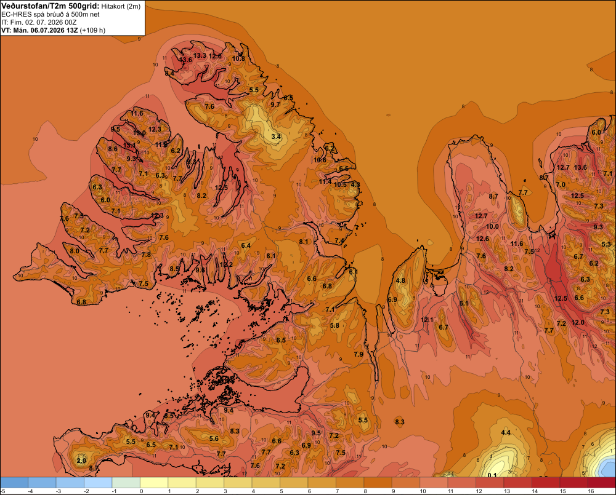This screenshot has height=495, width=616.
Task: Click the 12.5 label in the fjord
Action: (221, 188)
